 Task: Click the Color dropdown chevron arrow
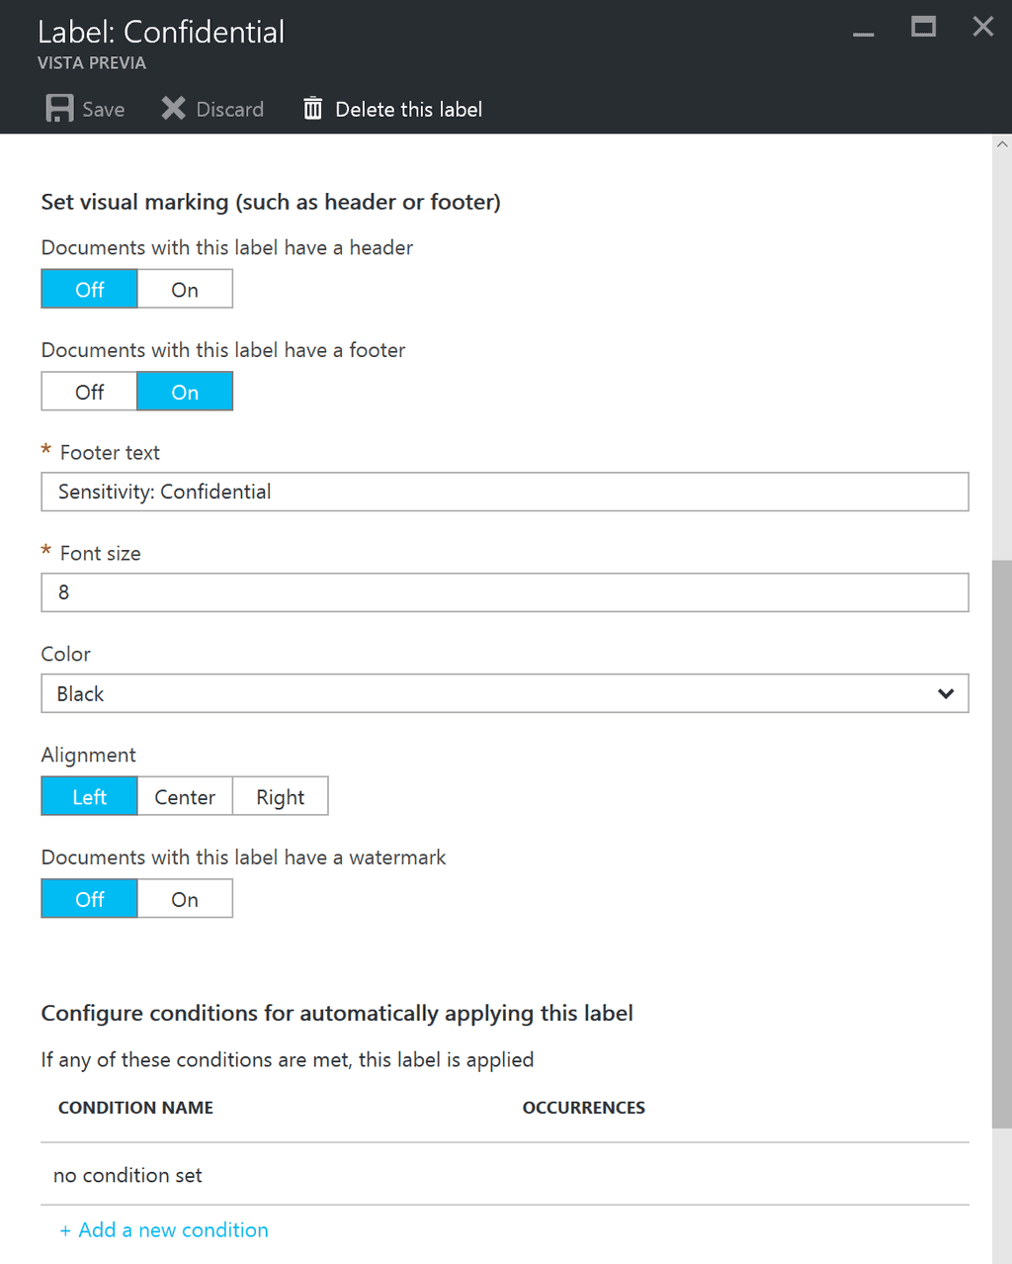[946, 693]
